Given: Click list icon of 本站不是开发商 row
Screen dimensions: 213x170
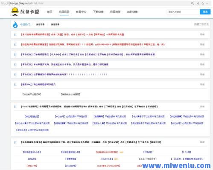Looking at the screenshot, I should pyautogui.click(x=15, y=64).
